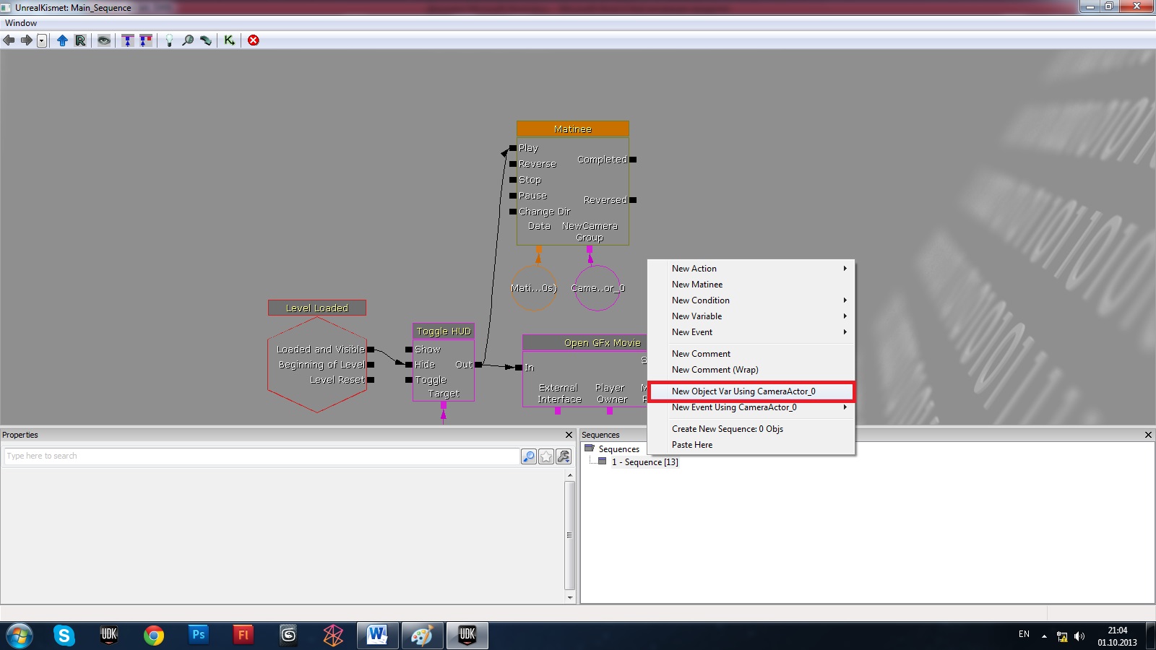
Task: Click the Matinee Reversed output connector
Action: point(633,200)
